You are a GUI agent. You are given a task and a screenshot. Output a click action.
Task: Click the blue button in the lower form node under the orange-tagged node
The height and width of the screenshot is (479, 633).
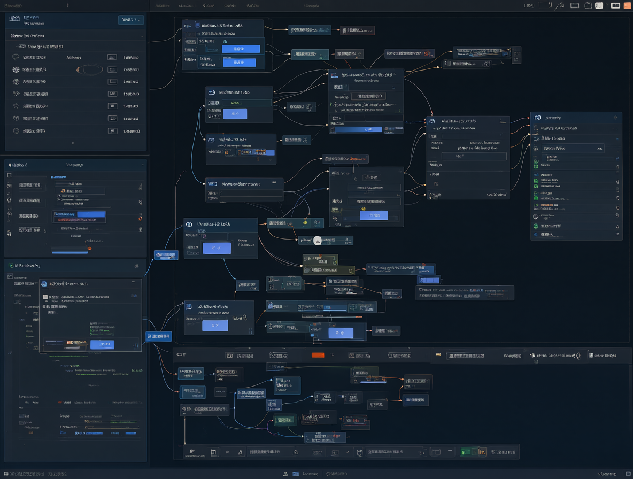pos(374,215)
